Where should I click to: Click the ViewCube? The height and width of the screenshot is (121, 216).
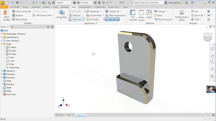tap(207, 37)
